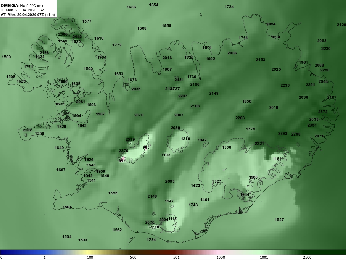Viewport: 346px width, 260px height.
Task: Select the 2066 label
Action: pyautogui.click(x=232, y=53)
